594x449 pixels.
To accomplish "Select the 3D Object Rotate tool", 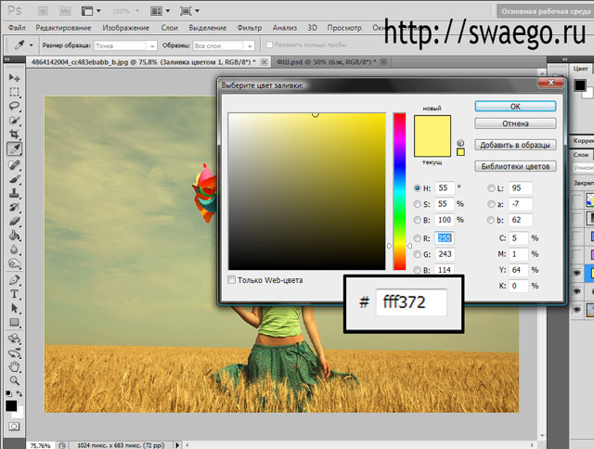I will [x=15, y=339].
